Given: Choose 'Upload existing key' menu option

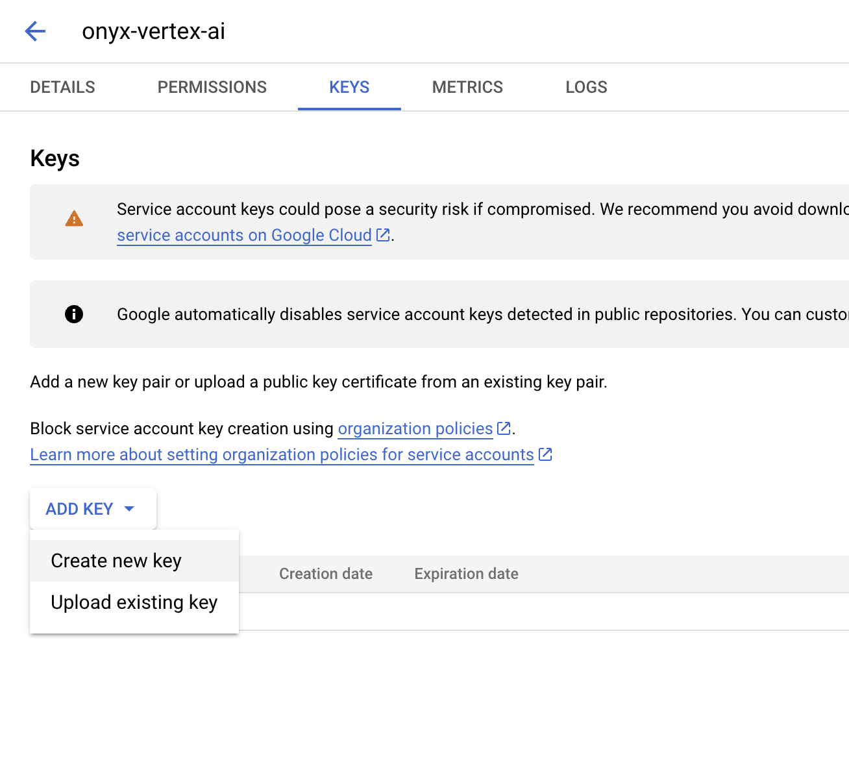Looking at the screenshot, I should [134, 602].
